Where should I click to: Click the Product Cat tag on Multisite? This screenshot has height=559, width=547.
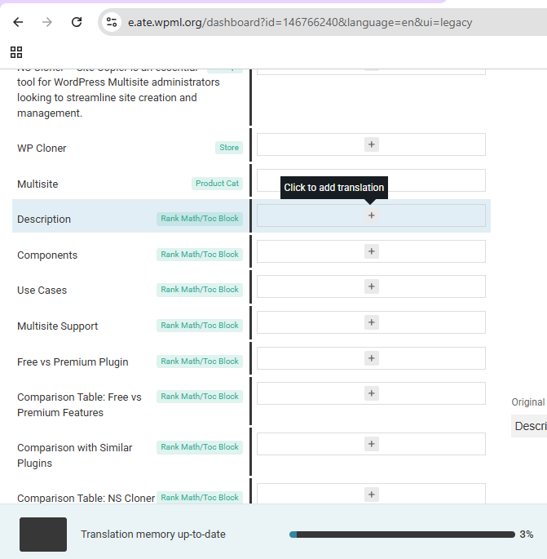point(217,184)
